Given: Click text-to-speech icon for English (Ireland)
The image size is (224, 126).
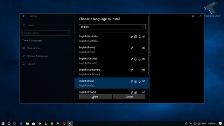Looking at the screenshot, I should tap(136, 92).
